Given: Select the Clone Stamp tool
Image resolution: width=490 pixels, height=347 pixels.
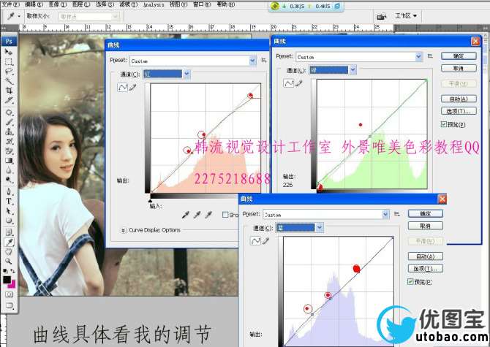Looking at the screenshot, I should click(x=9, y=131).
